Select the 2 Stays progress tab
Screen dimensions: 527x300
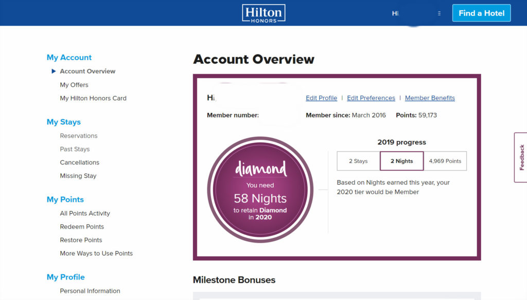358,161
